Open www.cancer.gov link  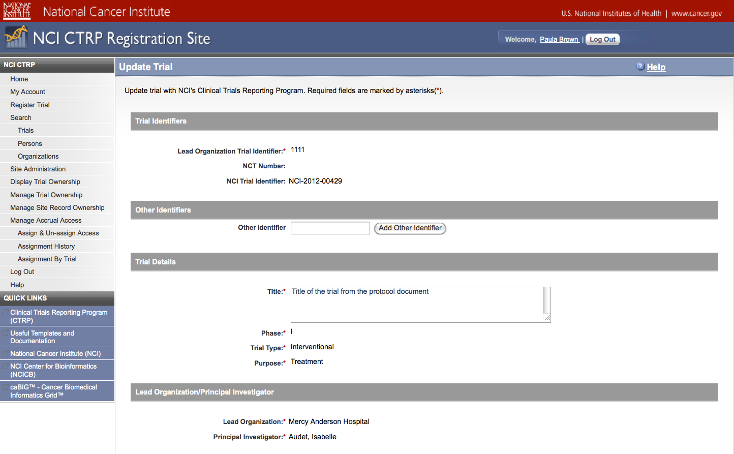point(696,13)
